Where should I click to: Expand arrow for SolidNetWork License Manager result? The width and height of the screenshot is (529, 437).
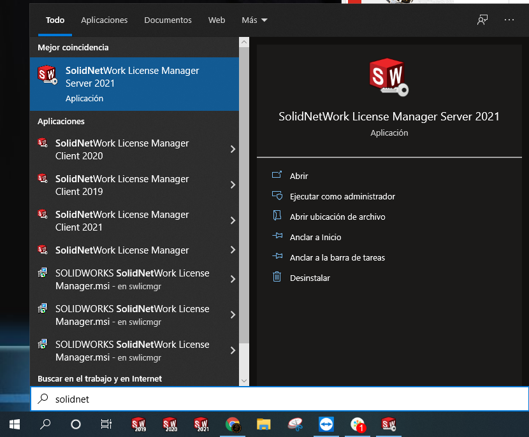tap(233, 250)
